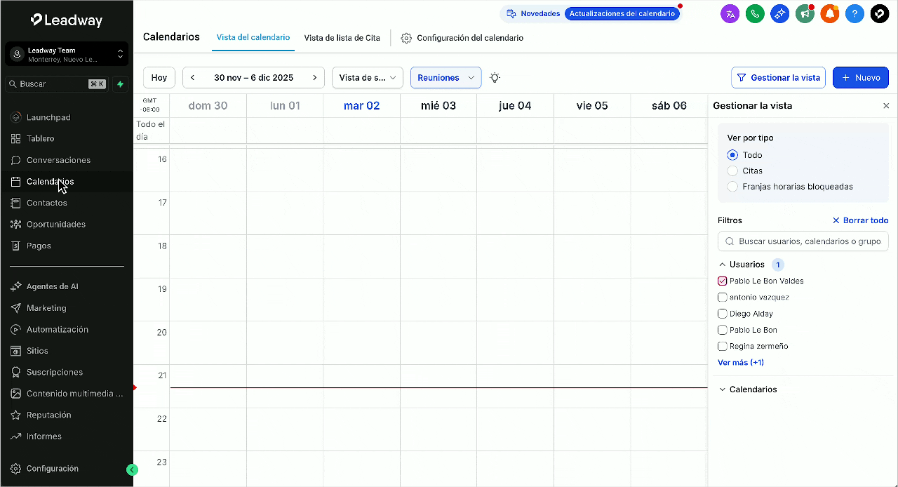Uncheck the Pablo Le Bon Valdes checkbox
This screenshot has height=487, width=898.
pyautogui.click(x=723, y=281)
